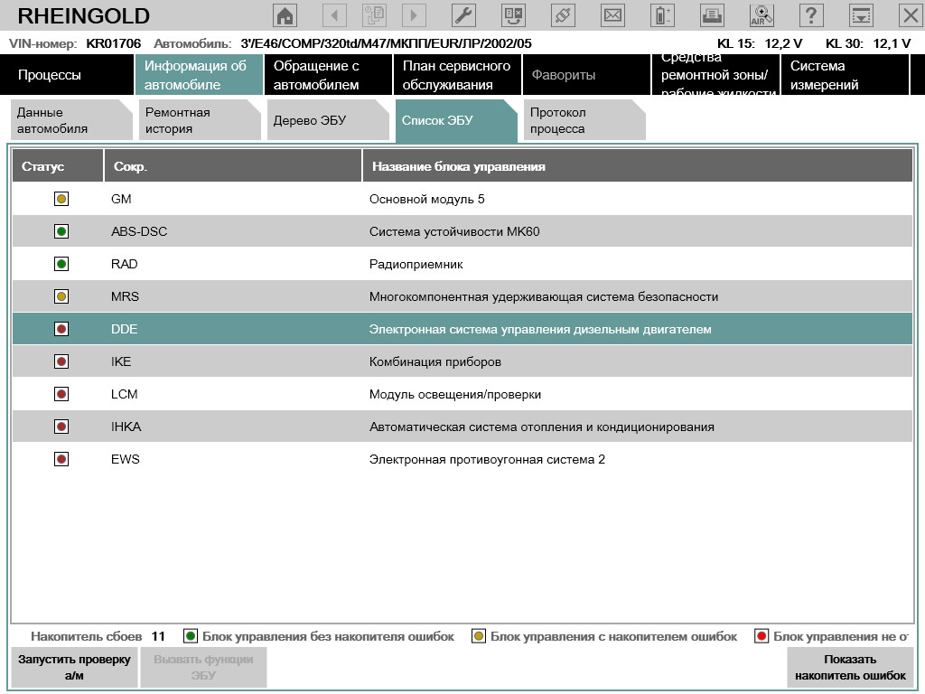This screenshot has height=694, width=925.
Task: Select the ABS-DSC abbreviation cell
Action: coord(139,231)
